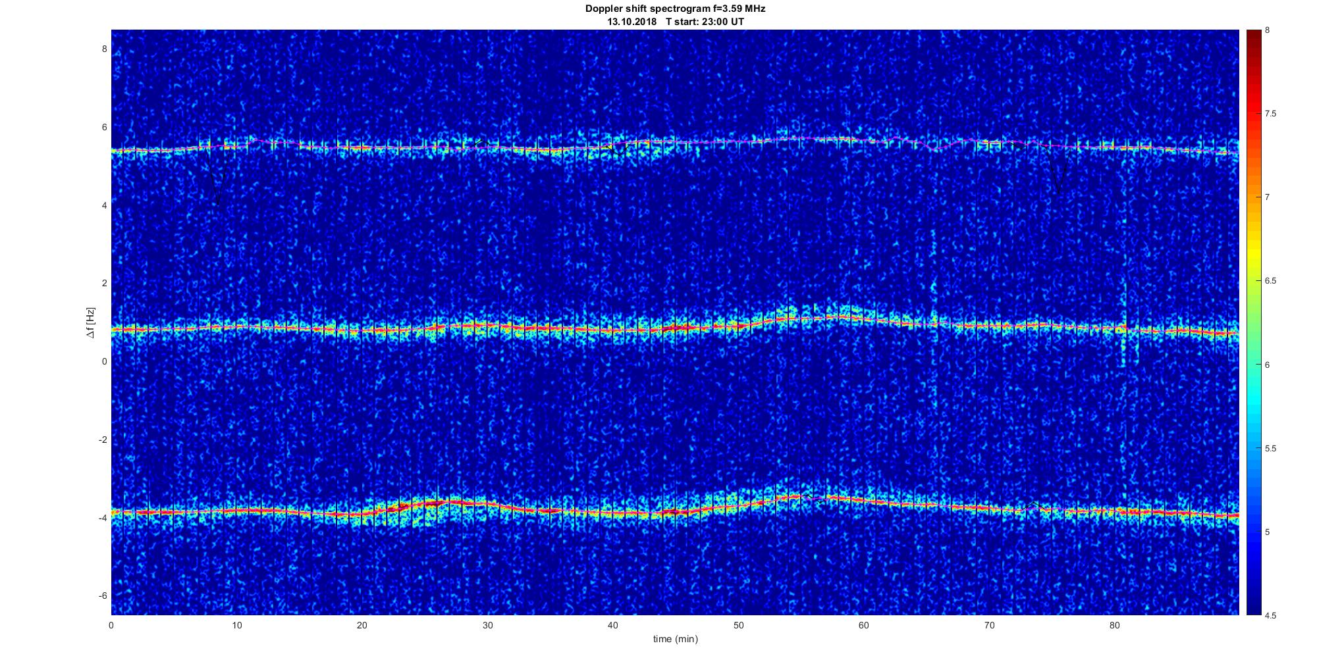Click the x-axis tick label '60'
The width and height of the screenshot is (1317, 660).
click(863, 625)
